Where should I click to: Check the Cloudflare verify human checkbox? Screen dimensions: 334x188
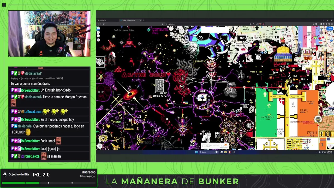(x=204, y=146)
